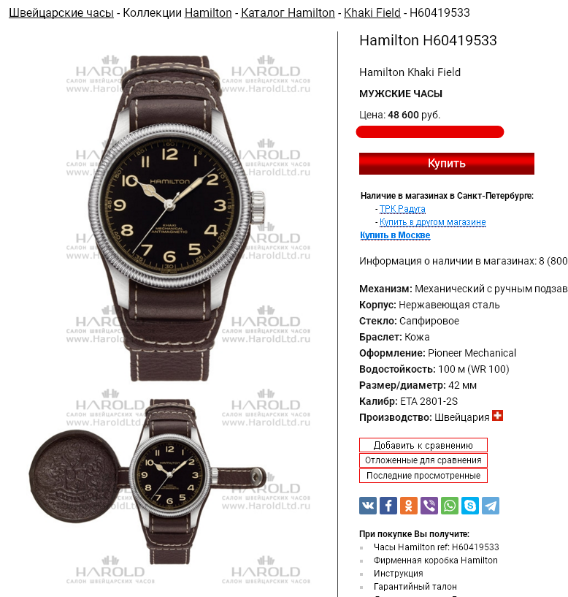Share on Odnoklassniki icon

pos(409,506)
